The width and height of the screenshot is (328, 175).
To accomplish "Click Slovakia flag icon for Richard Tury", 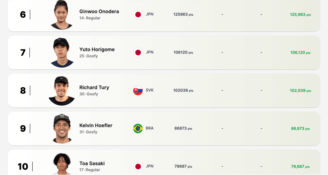I will [x=138, y=91].
